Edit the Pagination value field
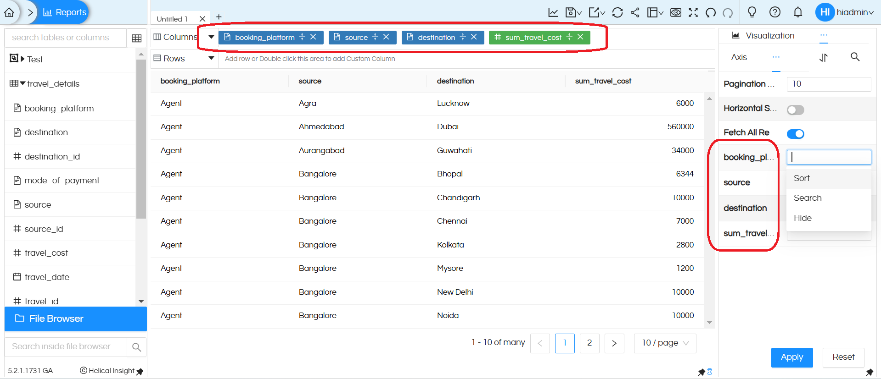 point(829,84)
